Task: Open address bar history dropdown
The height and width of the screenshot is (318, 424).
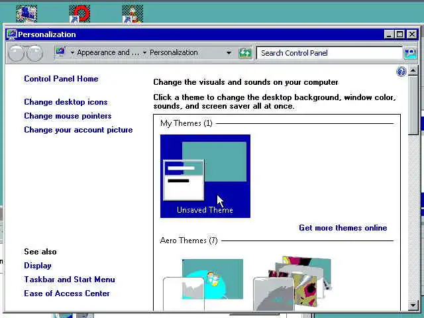Action: click(229, 53)
